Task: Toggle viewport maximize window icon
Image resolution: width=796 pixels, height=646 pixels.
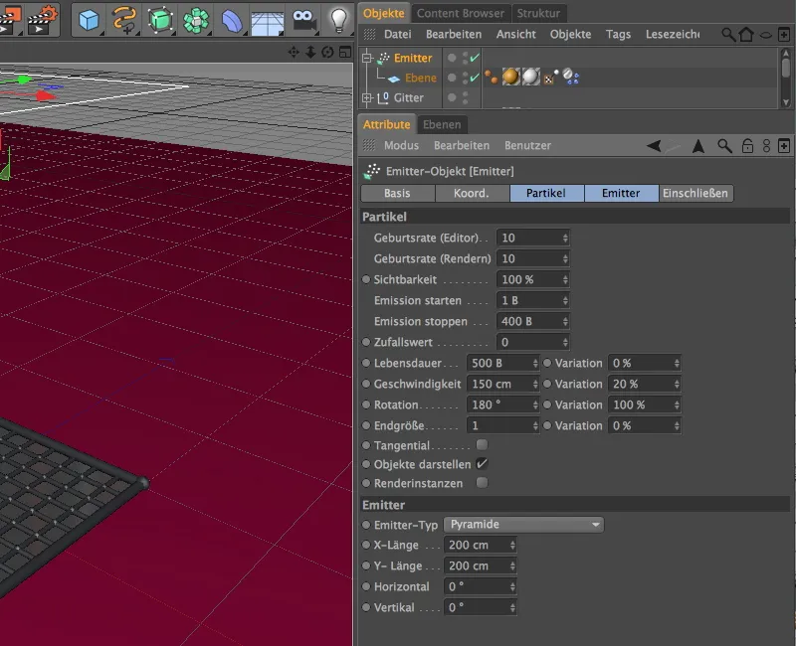Action: (x=345, y=52)
